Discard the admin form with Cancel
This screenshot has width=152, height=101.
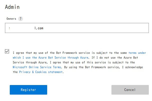click(130, 90)
